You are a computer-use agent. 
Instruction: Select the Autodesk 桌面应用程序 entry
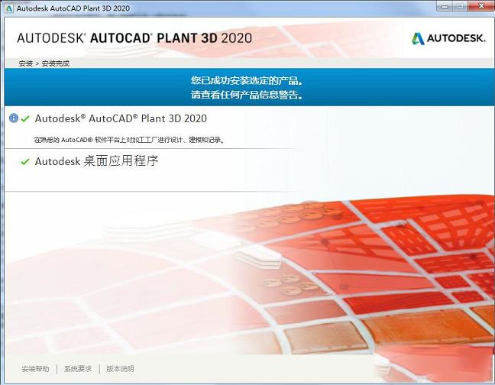tap(96, 162)
